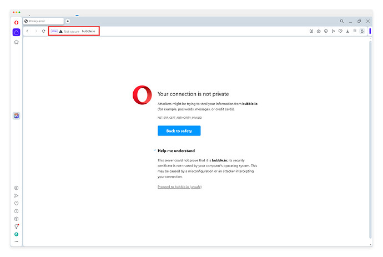Open the profile account icon

click(x=362, y=31)
